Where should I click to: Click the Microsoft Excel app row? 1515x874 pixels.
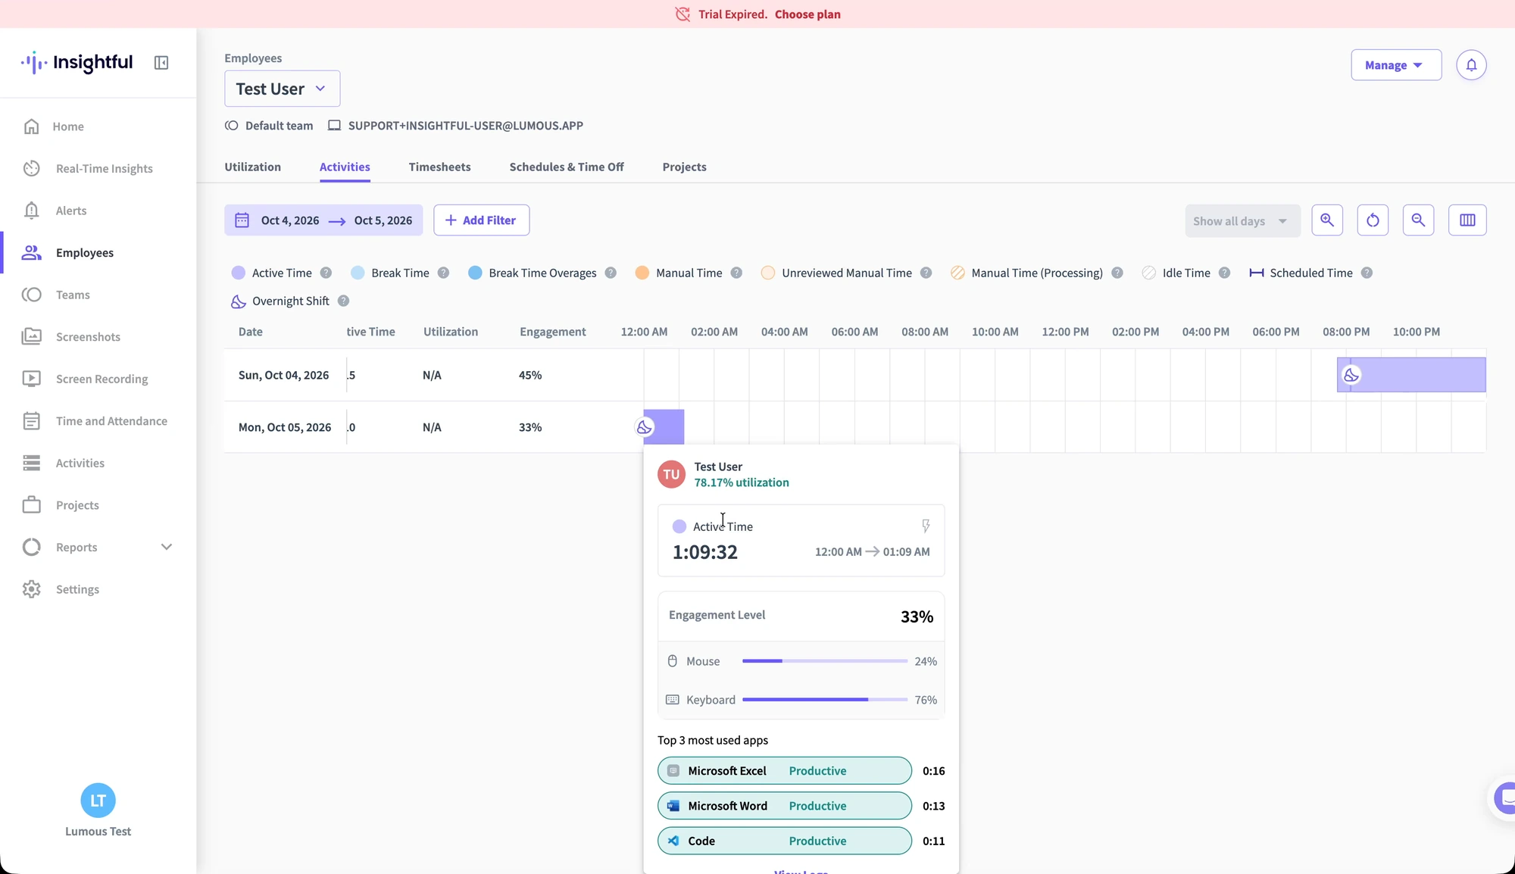tap(784, 771)
